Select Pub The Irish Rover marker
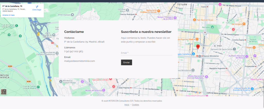264x109 pixels. point(194,20)
